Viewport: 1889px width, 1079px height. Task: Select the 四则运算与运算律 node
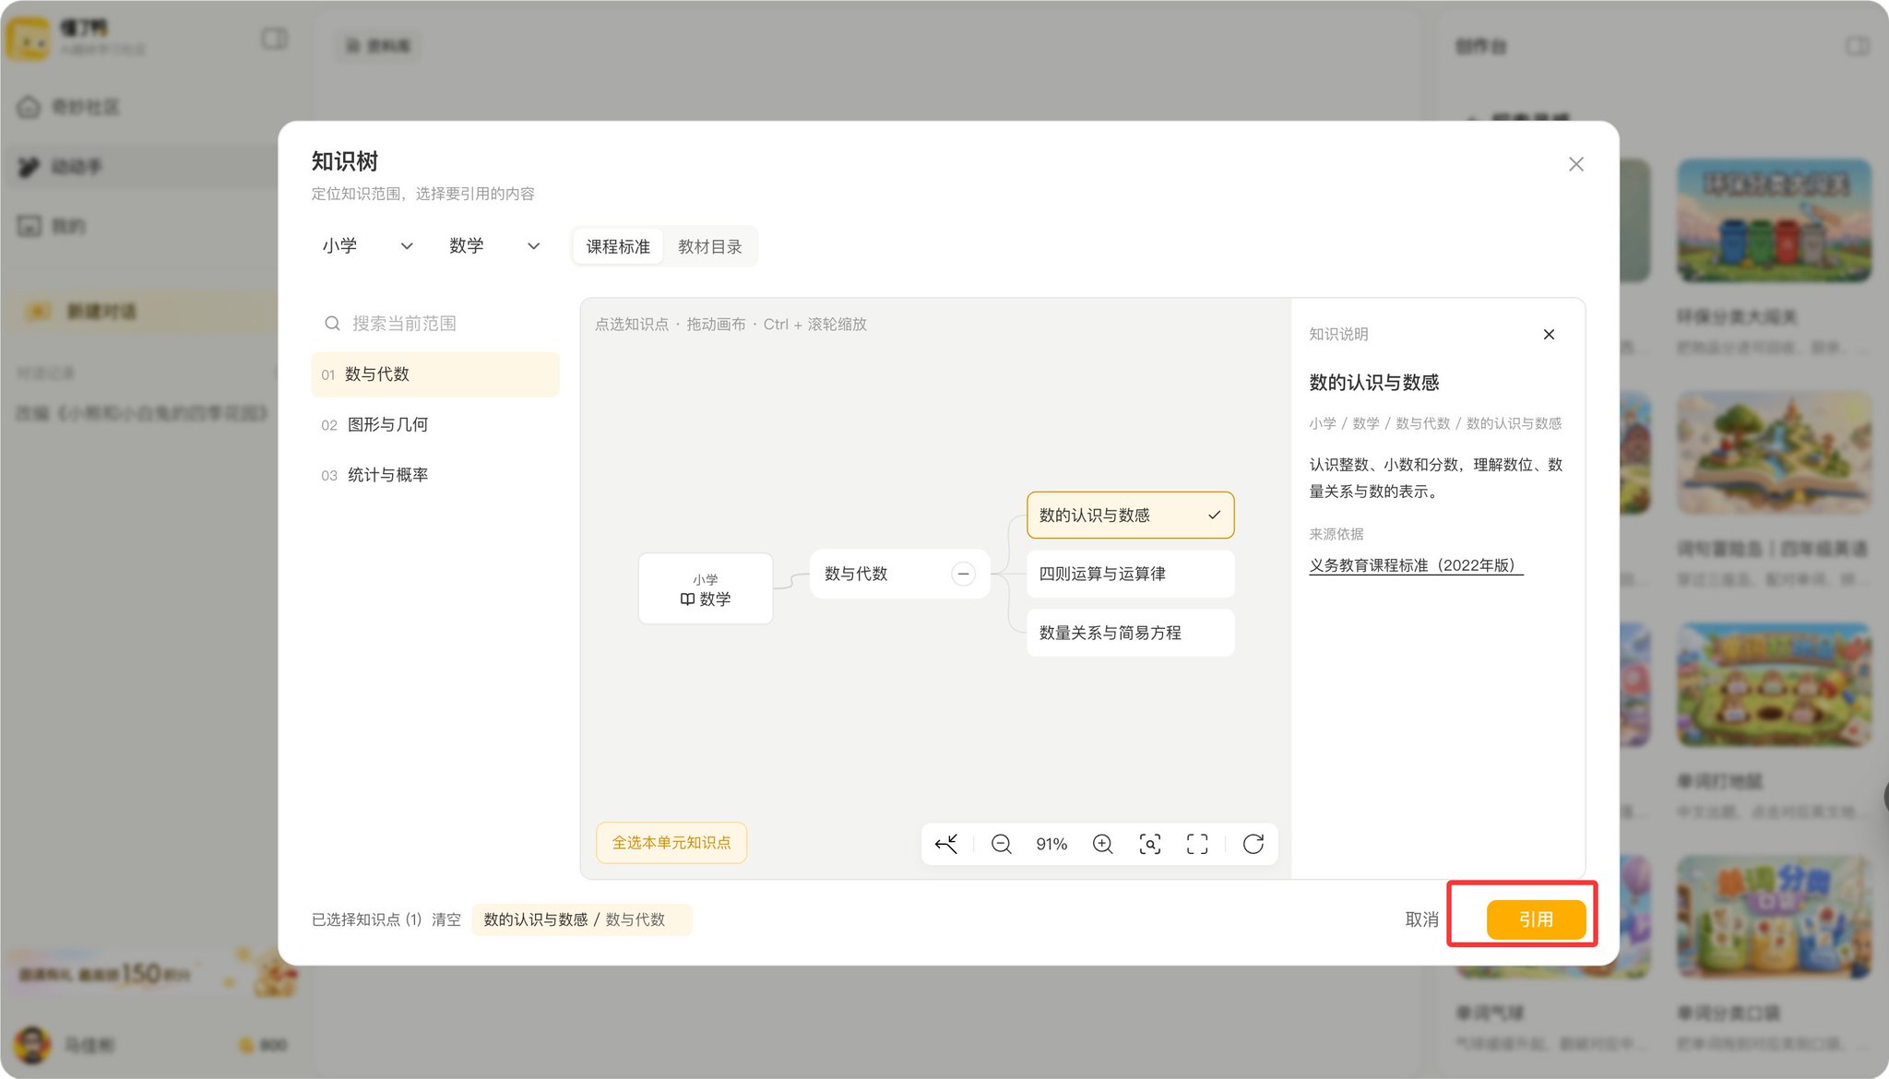tap(1130, 574)
